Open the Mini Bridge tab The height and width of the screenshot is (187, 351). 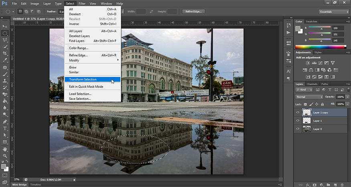20,185
